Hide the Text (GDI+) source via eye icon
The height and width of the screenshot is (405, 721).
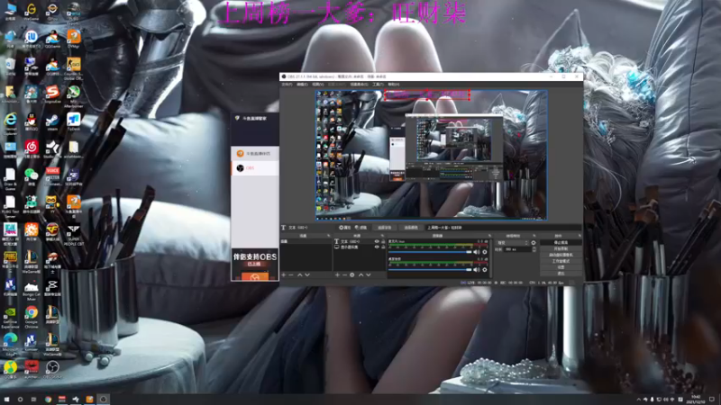point(377,241)
